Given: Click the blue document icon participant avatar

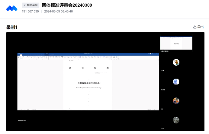Looking at the screenshot, I should (x=176, y=82).
